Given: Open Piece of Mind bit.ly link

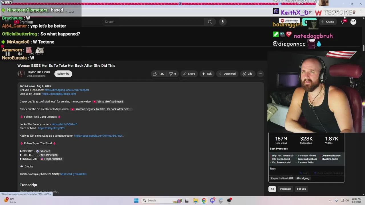Looking at the screenshot, I should pyautogui.click(x=51, y=128).
